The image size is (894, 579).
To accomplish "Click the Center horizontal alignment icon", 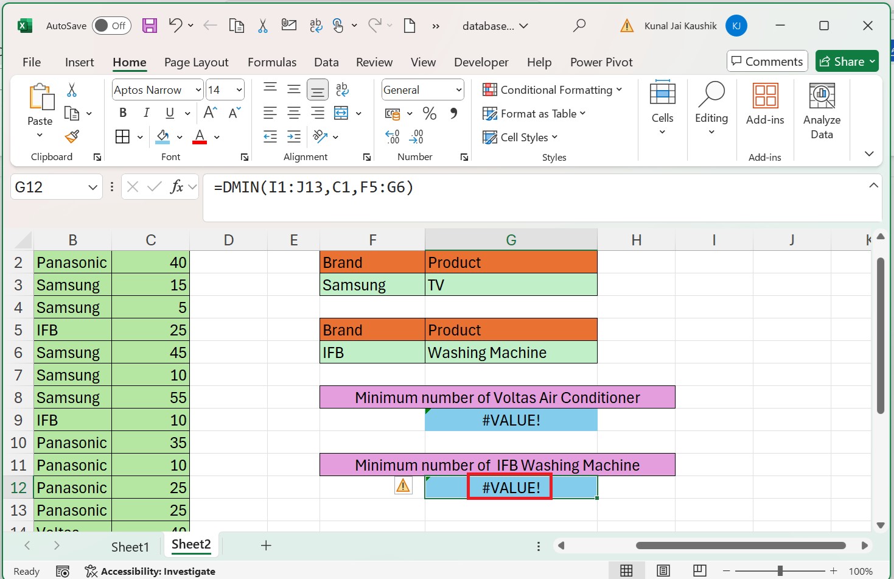I will pos(294,113).
